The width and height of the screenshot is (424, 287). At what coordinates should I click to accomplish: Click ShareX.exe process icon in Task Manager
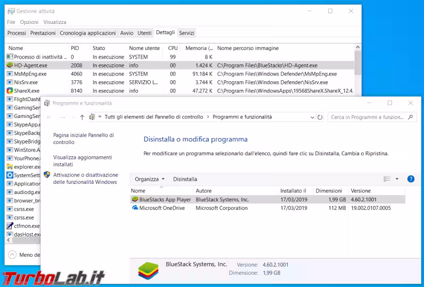pyautogui.click(x=10, y=91)
